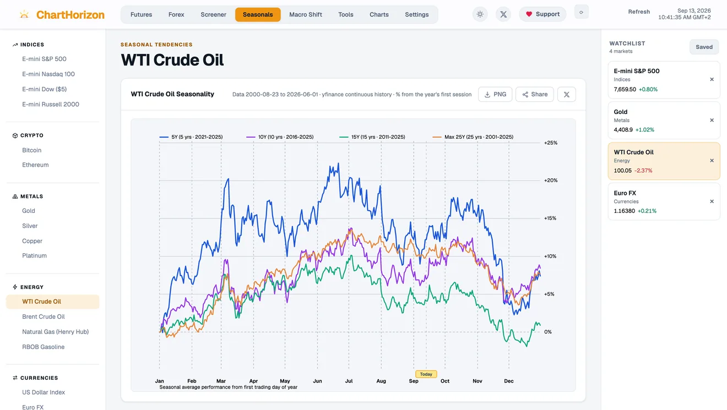727x410 pixels.
Task: Open the X social link in the header
Action: point(503,14)
